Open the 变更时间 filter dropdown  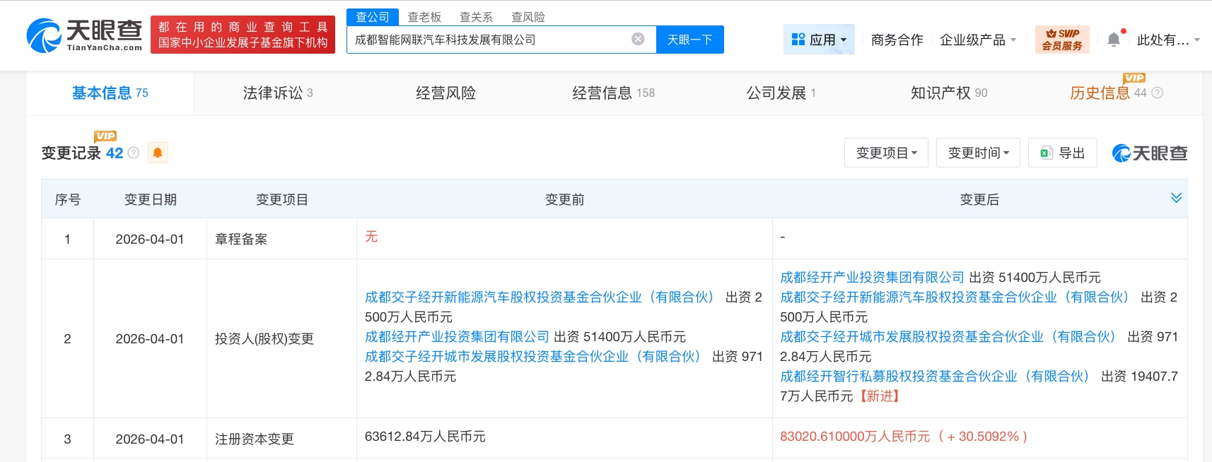coord(978,153)
